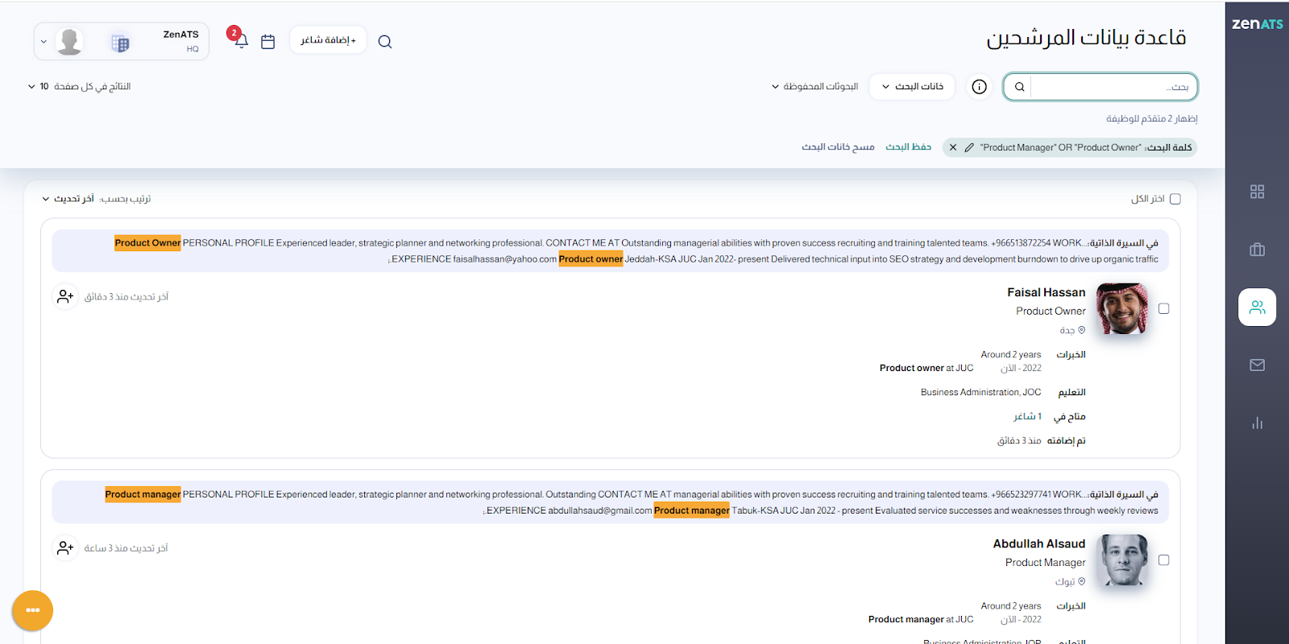1289x644 pixels.
Task: Click Product owner at JUC experience text
Action: coord(926,368)
